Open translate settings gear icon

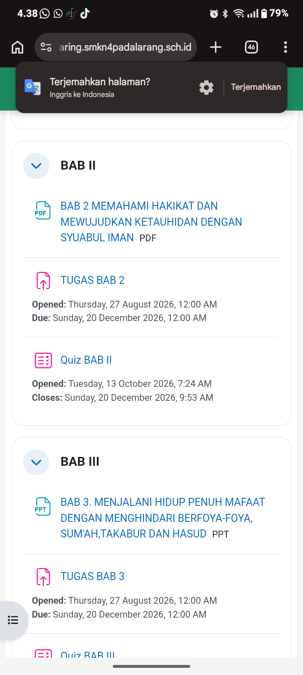pos(206,87)
